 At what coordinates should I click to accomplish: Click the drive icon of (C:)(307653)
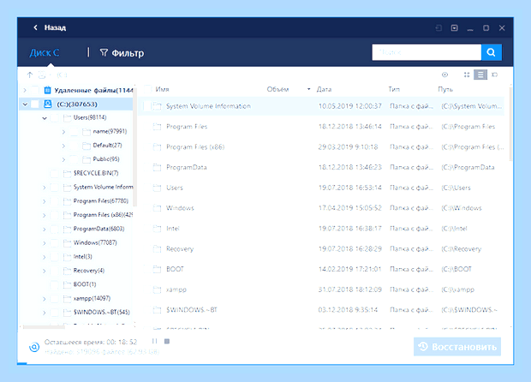(x=48, y=104)
